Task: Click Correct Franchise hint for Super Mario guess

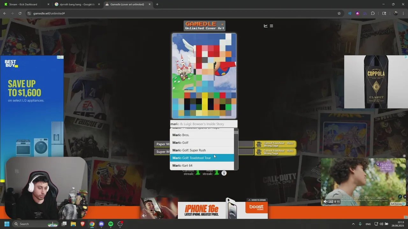Action: click(x=275, y=152)
